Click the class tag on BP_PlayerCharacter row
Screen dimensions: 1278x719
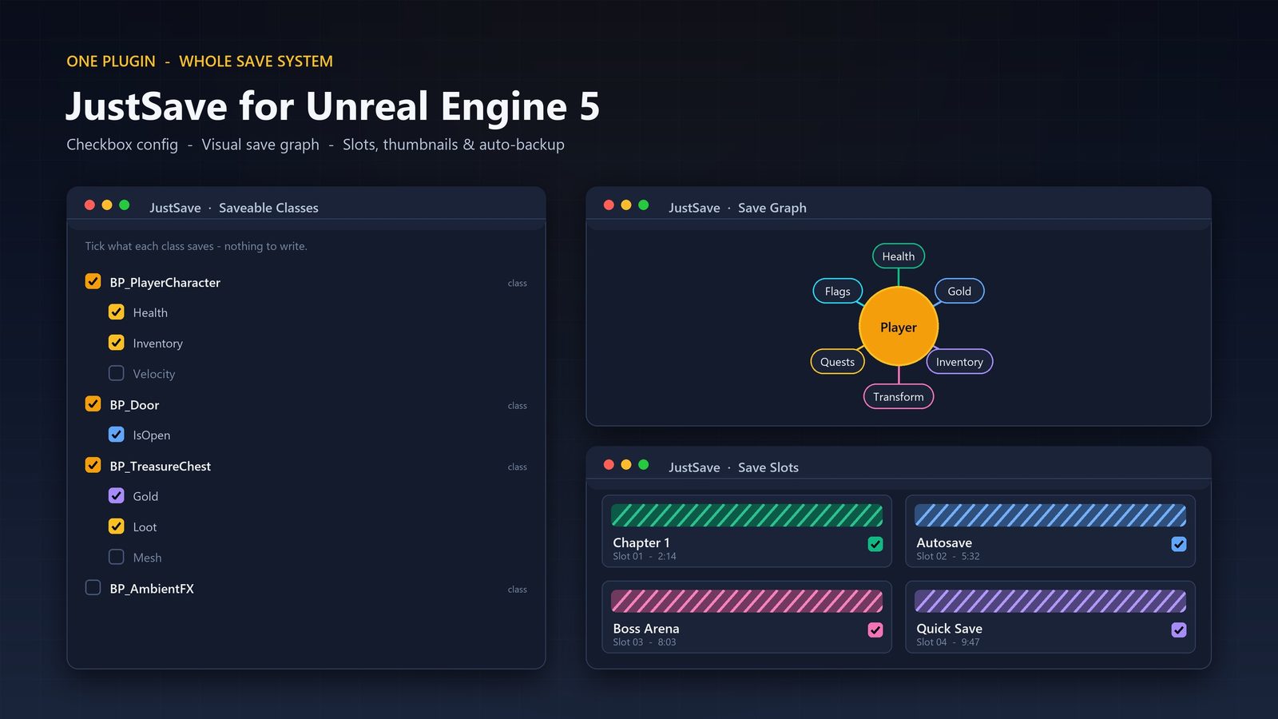(518, 283)
